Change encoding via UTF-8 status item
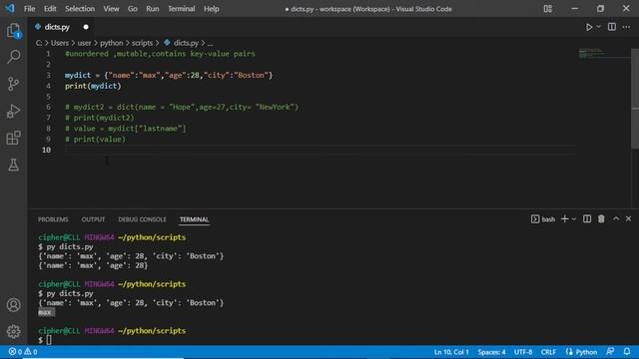Viewport: 639px width, 359px height. [523, 352]
